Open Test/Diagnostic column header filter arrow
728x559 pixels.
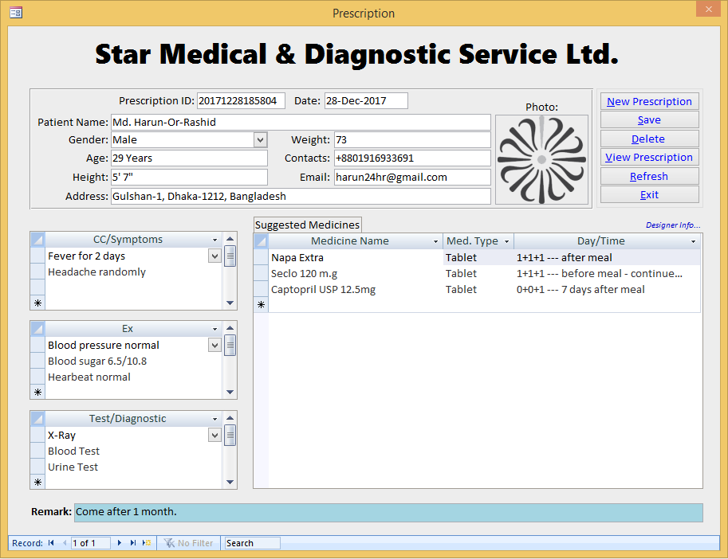(215, 419)
